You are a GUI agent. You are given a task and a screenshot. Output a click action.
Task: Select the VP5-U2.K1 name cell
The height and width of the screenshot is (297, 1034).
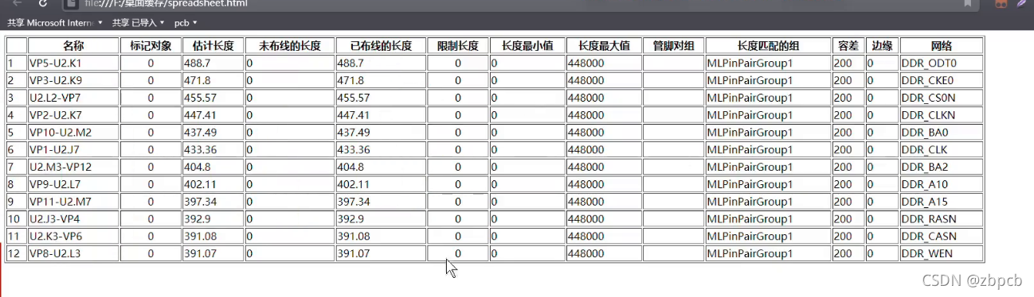73,64
